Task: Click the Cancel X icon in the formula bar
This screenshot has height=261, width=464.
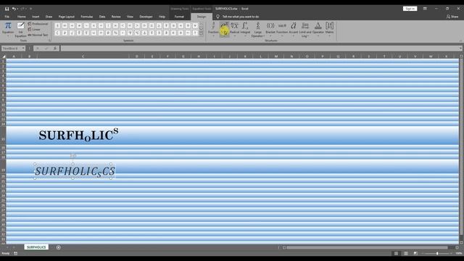Action: click(x=37, y=49)
